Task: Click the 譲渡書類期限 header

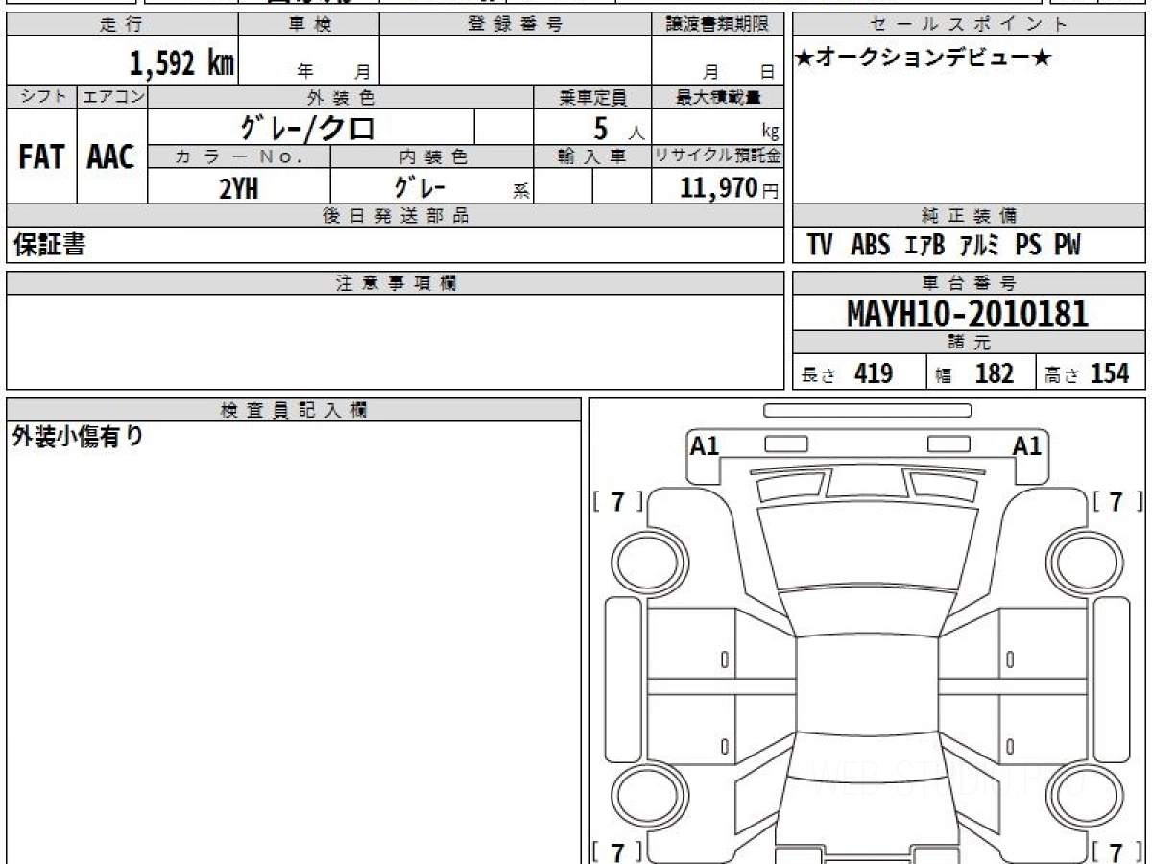Action: tap(717, 25)
